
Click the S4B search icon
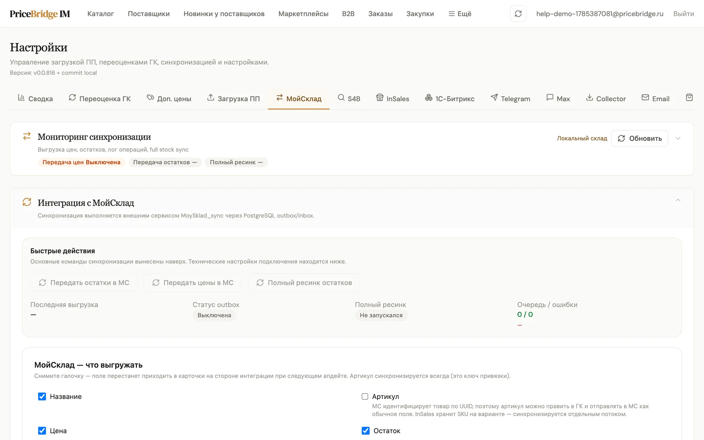[x=341, y=98]
